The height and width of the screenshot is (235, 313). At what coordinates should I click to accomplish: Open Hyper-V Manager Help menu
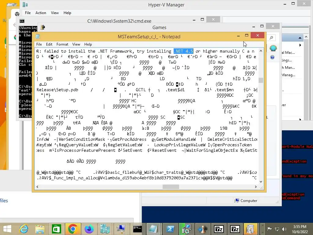(67, 13)
